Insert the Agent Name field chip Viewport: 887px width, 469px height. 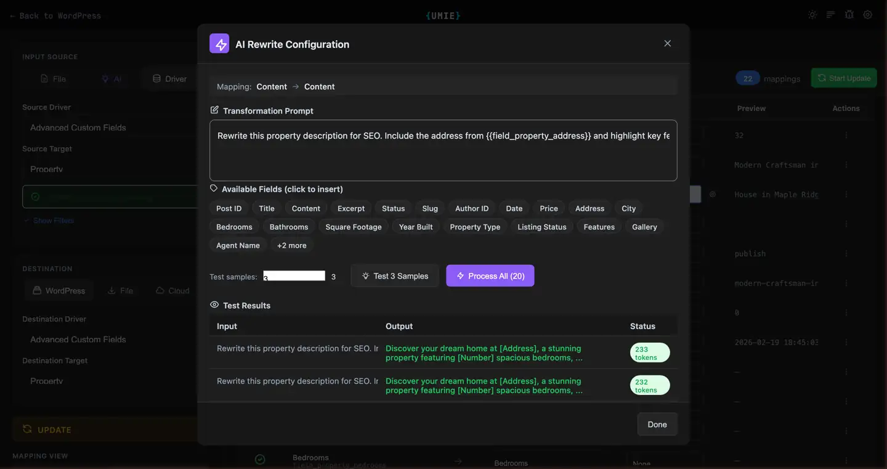(x=238, y=245)
